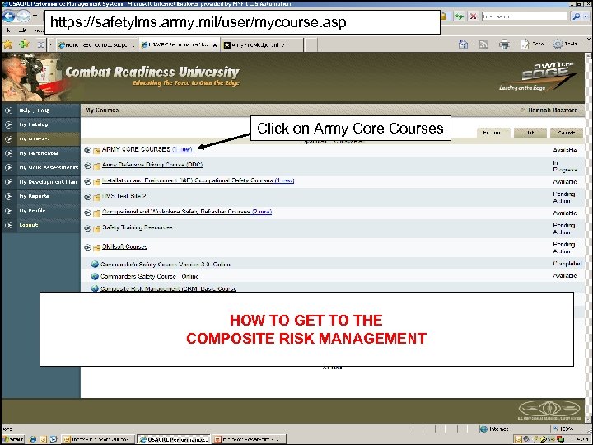The width and height of the screenshot is (593, 445).
Task: Click the Add to Favorites icon
Action: coord(24,44)
